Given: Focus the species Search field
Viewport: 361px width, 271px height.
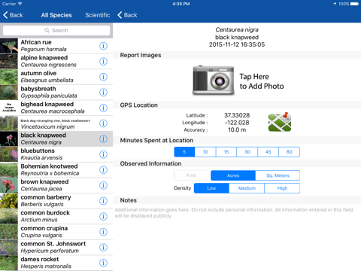Looking at the screenshot, I should pos(56,30).
